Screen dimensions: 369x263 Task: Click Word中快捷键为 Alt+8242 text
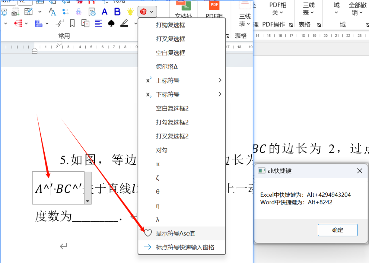tap(296, 202)
